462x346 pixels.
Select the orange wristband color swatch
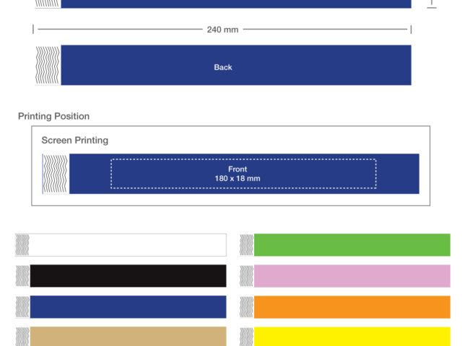[352, 307]
